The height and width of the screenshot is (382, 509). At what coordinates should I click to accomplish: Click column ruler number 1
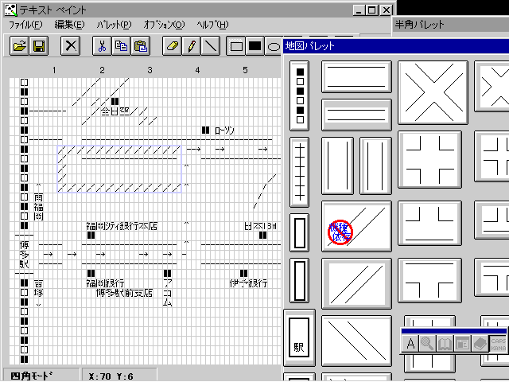tap(54, 70)
